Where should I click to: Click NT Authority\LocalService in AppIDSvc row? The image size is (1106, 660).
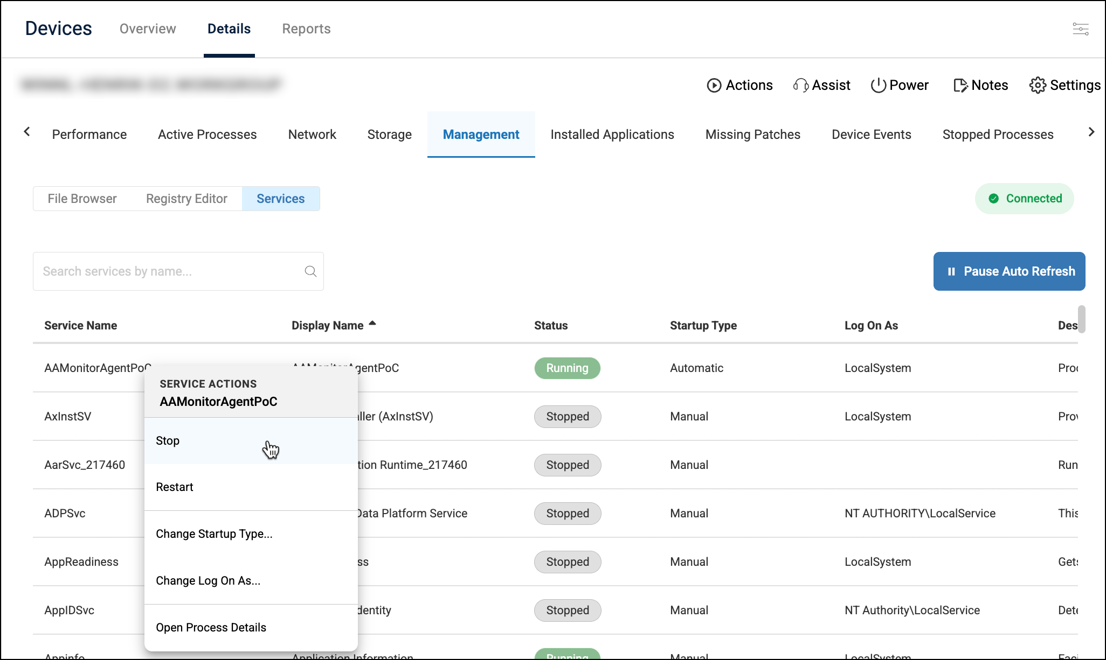[x=913, y=610]
